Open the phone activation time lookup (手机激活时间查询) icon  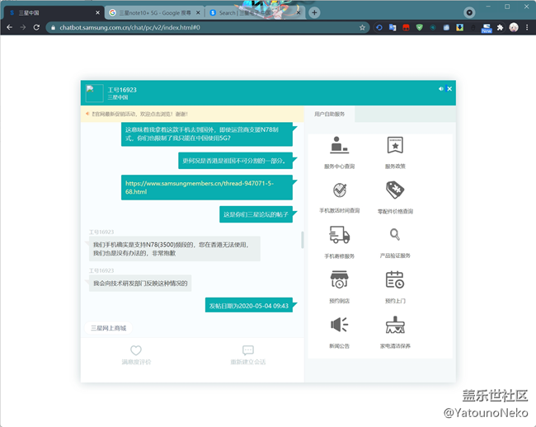[x=340, y=190]
